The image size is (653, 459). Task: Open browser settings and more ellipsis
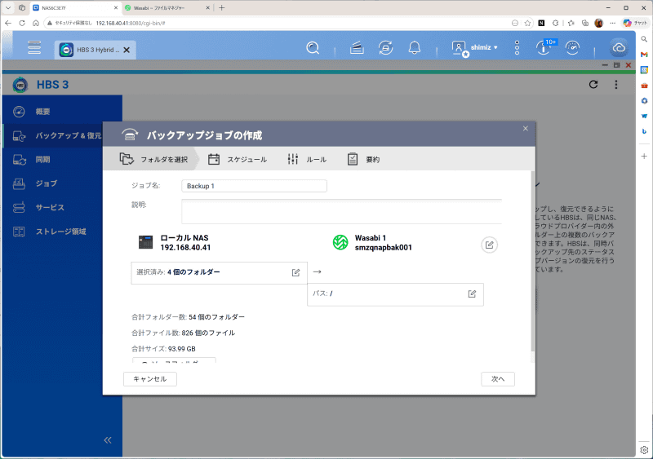click(x=613, y=24)
